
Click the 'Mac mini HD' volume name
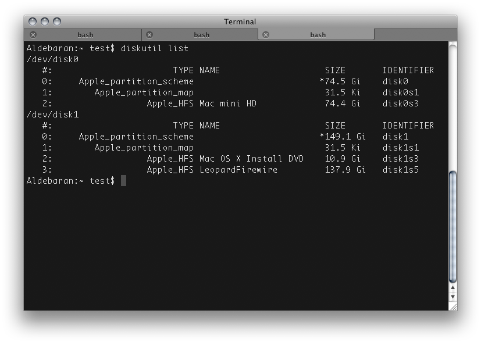click(x=227, y=103)
